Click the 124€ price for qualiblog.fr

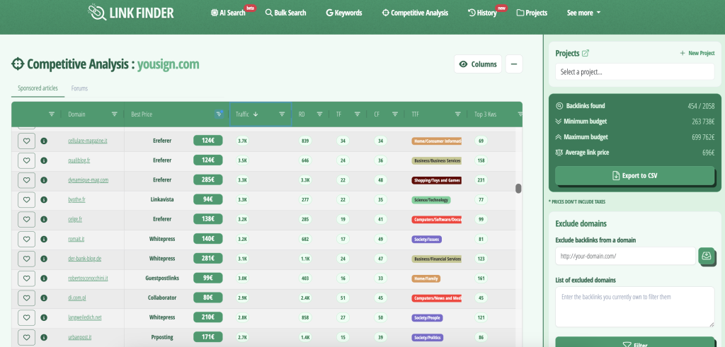point(208,160)
